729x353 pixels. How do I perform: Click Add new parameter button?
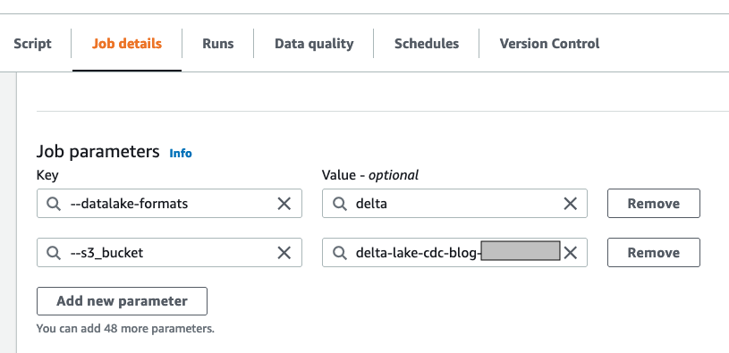coord(122,301)
